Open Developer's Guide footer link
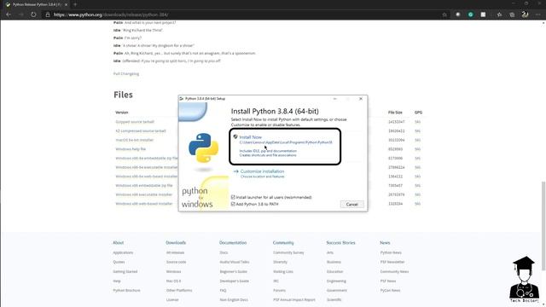Screen dimensions: 546x307 pyautogui.click(x=234, y=281)
